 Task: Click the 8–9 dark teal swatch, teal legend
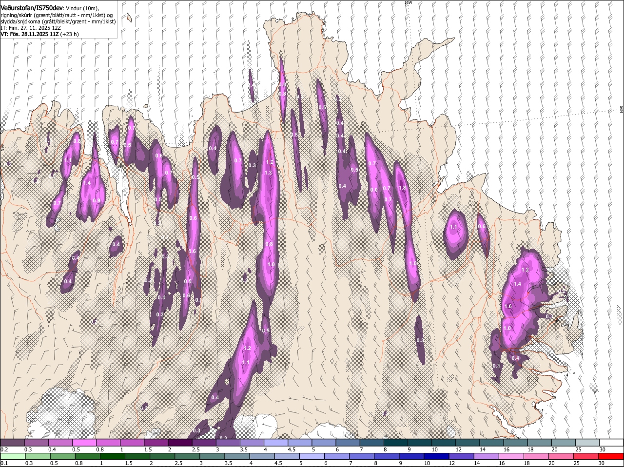click(x=395, y=443)
